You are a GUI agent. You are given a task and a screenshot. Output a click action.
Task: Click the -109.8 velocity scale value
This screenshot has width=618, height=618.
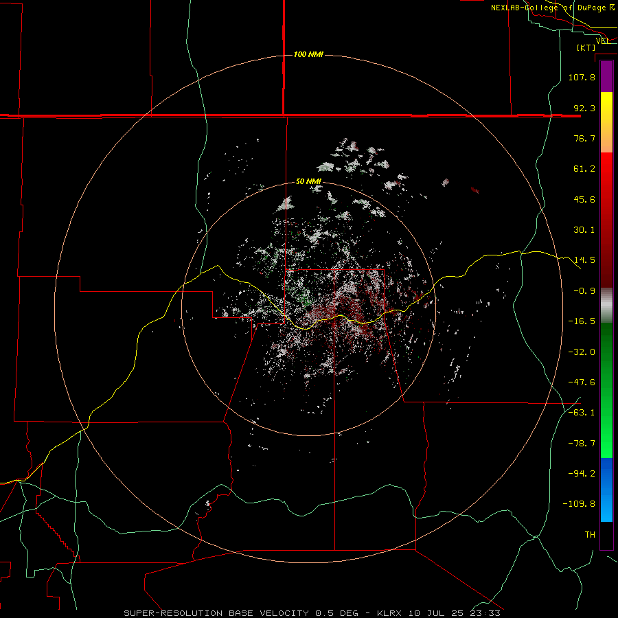click(579, 504)
